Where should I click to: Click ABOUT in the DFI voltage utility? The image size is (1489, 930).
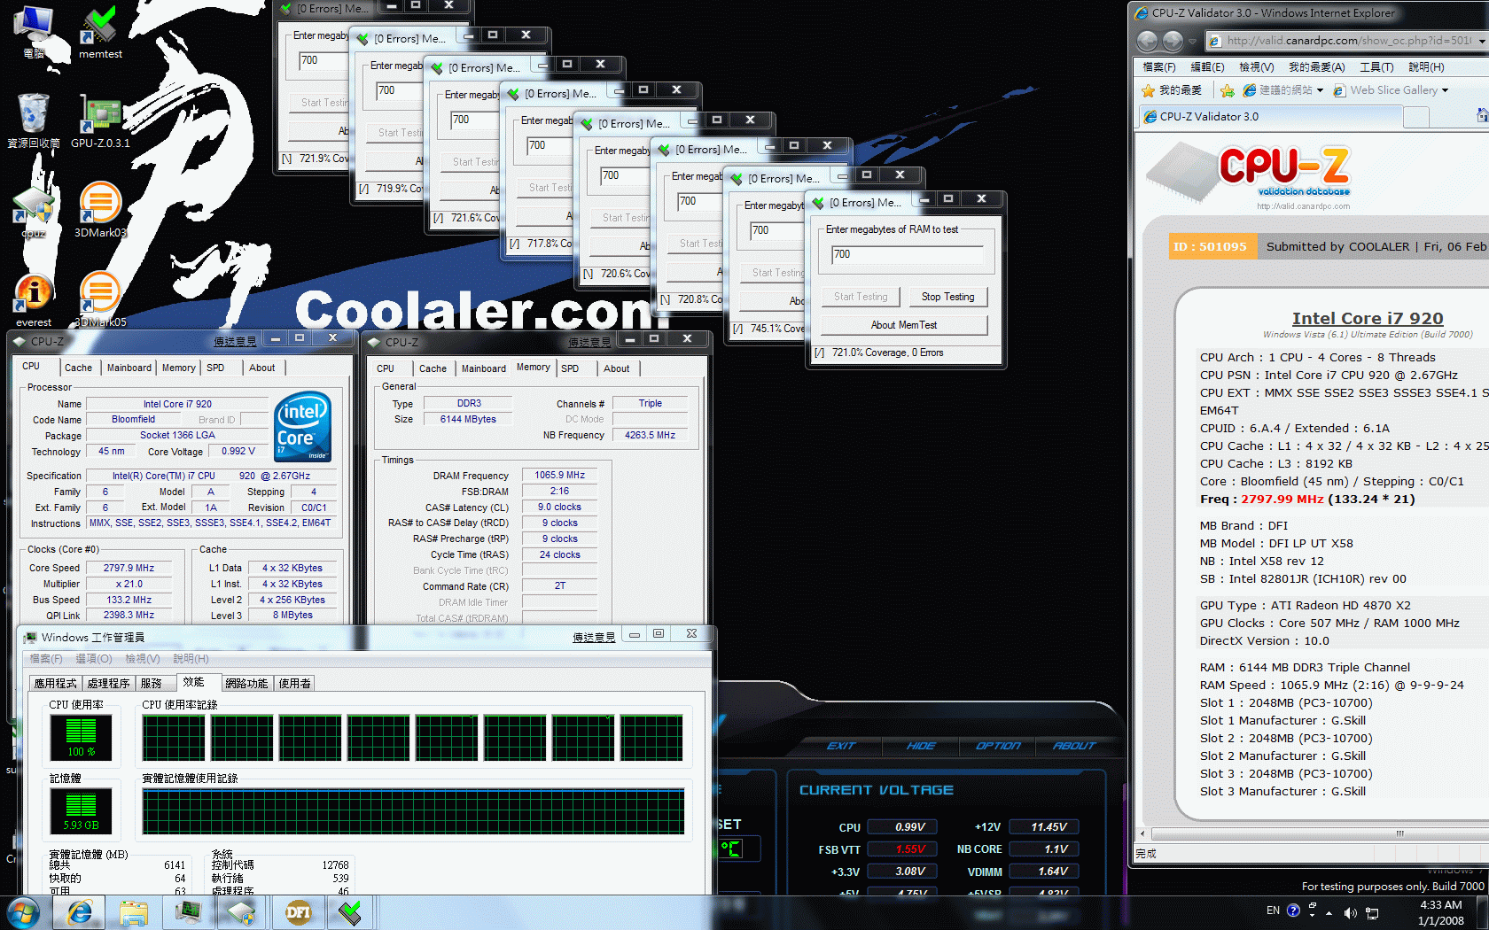pos(1074,746)
